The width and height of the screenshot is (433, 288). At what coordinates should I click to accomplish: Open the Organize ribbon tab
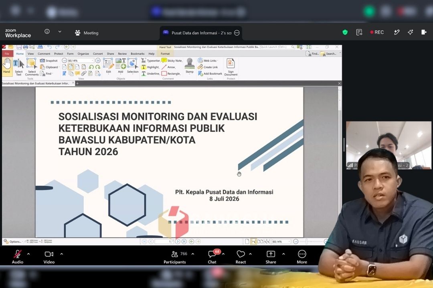pyautogui.click(x=83, y=54)
